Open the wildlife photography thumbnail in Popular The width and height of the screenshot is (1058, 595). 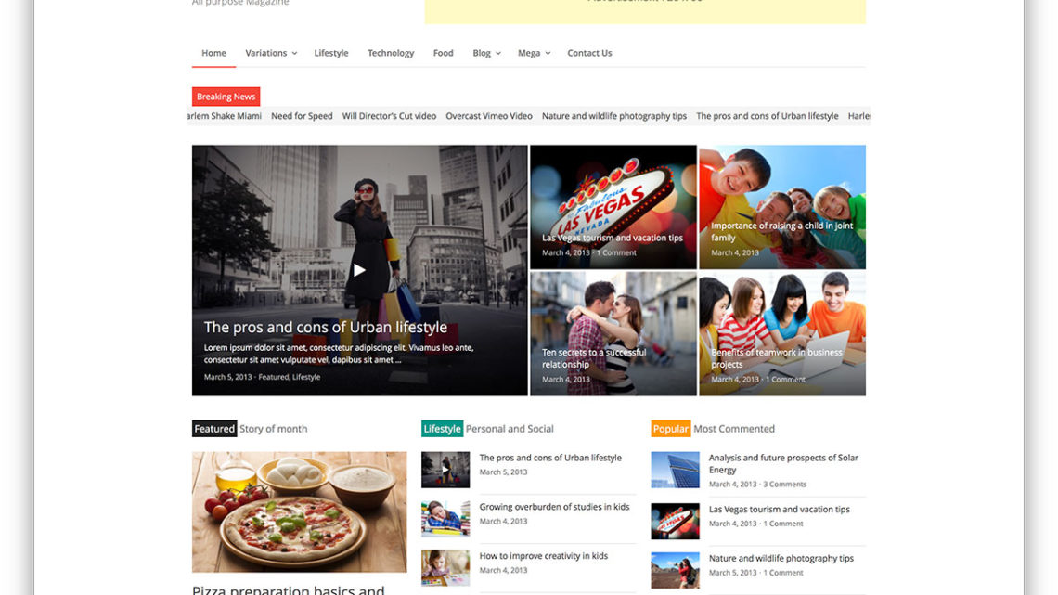676,571
